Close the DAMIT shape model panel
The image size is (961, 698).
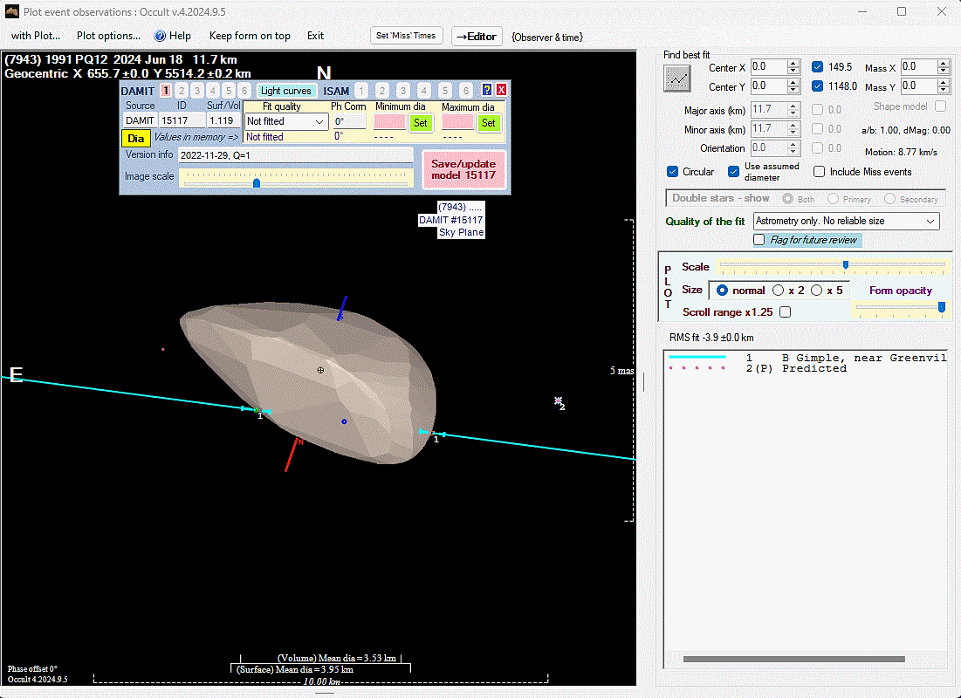click(501, 90)
